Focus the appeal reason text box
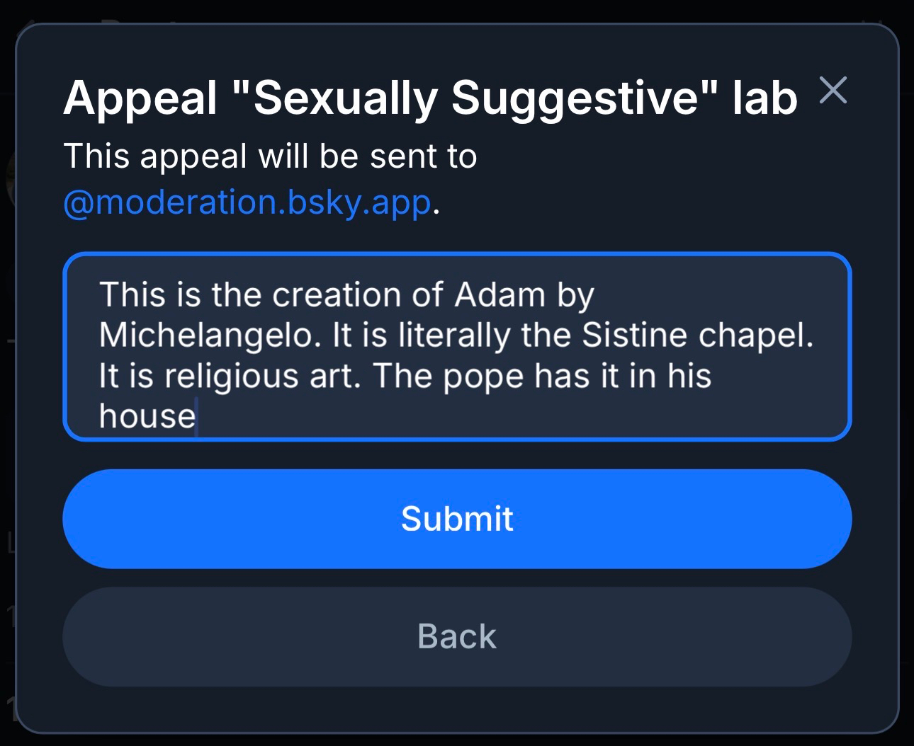Image resolution: width=914 pixels, height=746 pixels. pyautogui.click(x=457, y=346)
